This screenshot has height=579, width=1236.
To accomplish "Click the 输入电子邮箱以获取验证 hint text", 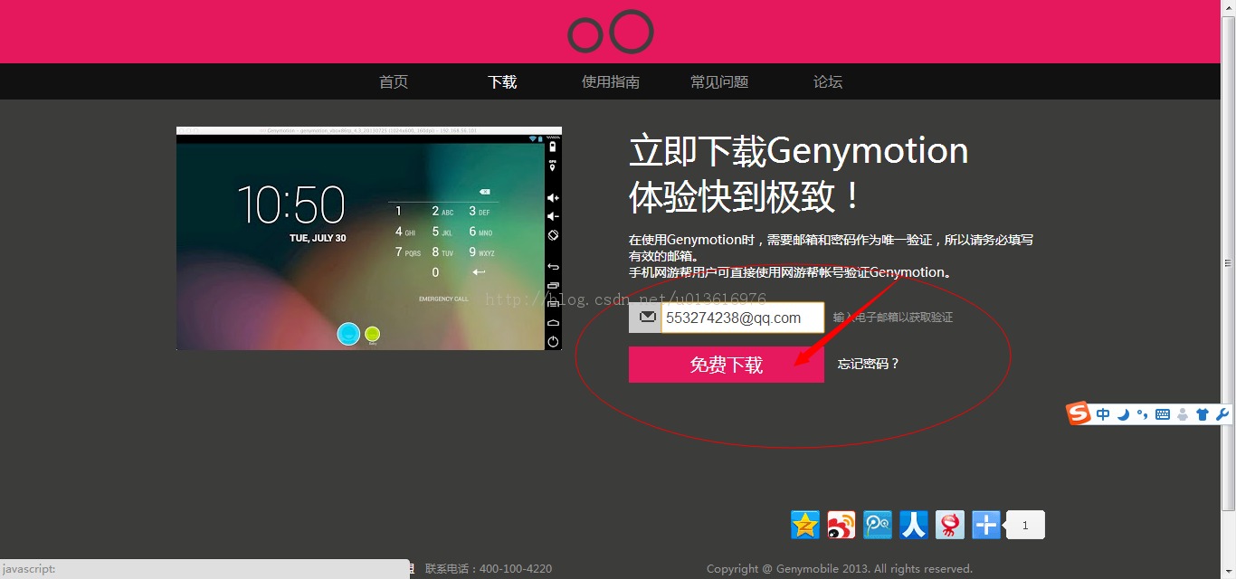I will (x=893, y=318).
